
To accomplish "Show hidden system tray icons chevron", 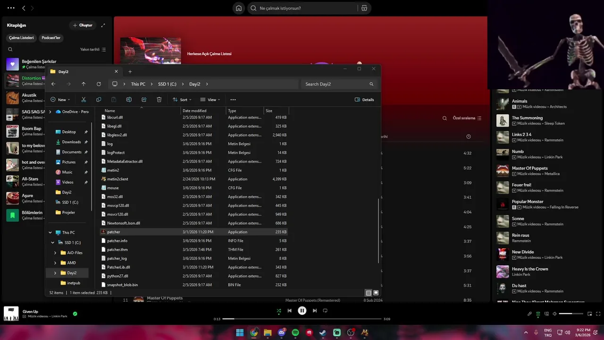I will point(526,332).
